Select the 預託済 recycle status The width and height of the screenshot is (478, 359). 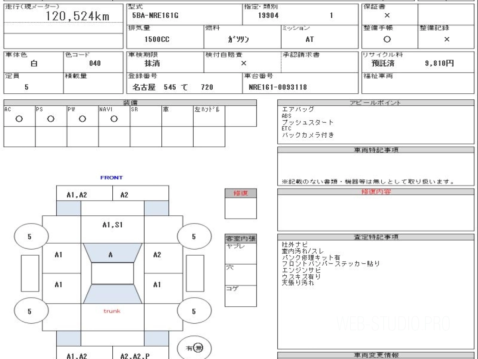pyautogui.click(x=383, y=63)
